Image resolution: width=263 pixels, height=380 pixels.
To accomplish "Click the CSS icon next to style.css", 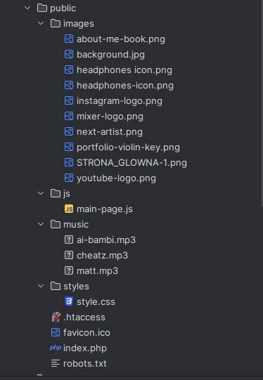I will [69, 302].
